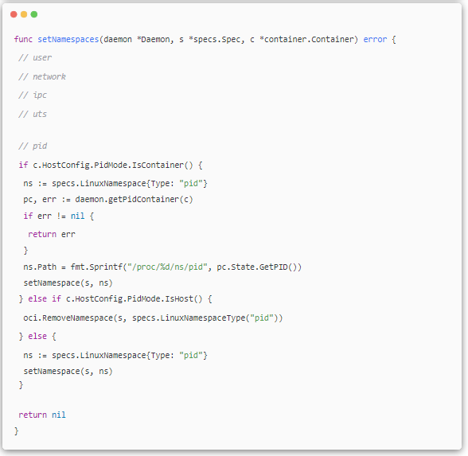Click the // uts comment
This screenshot has width=468, height=456.
[33, 115]
